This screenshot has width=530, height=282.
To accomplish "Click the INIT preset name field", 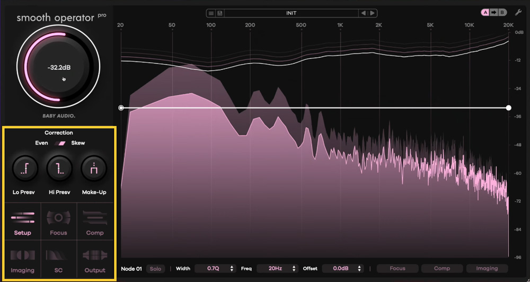I will coord(291,13).
